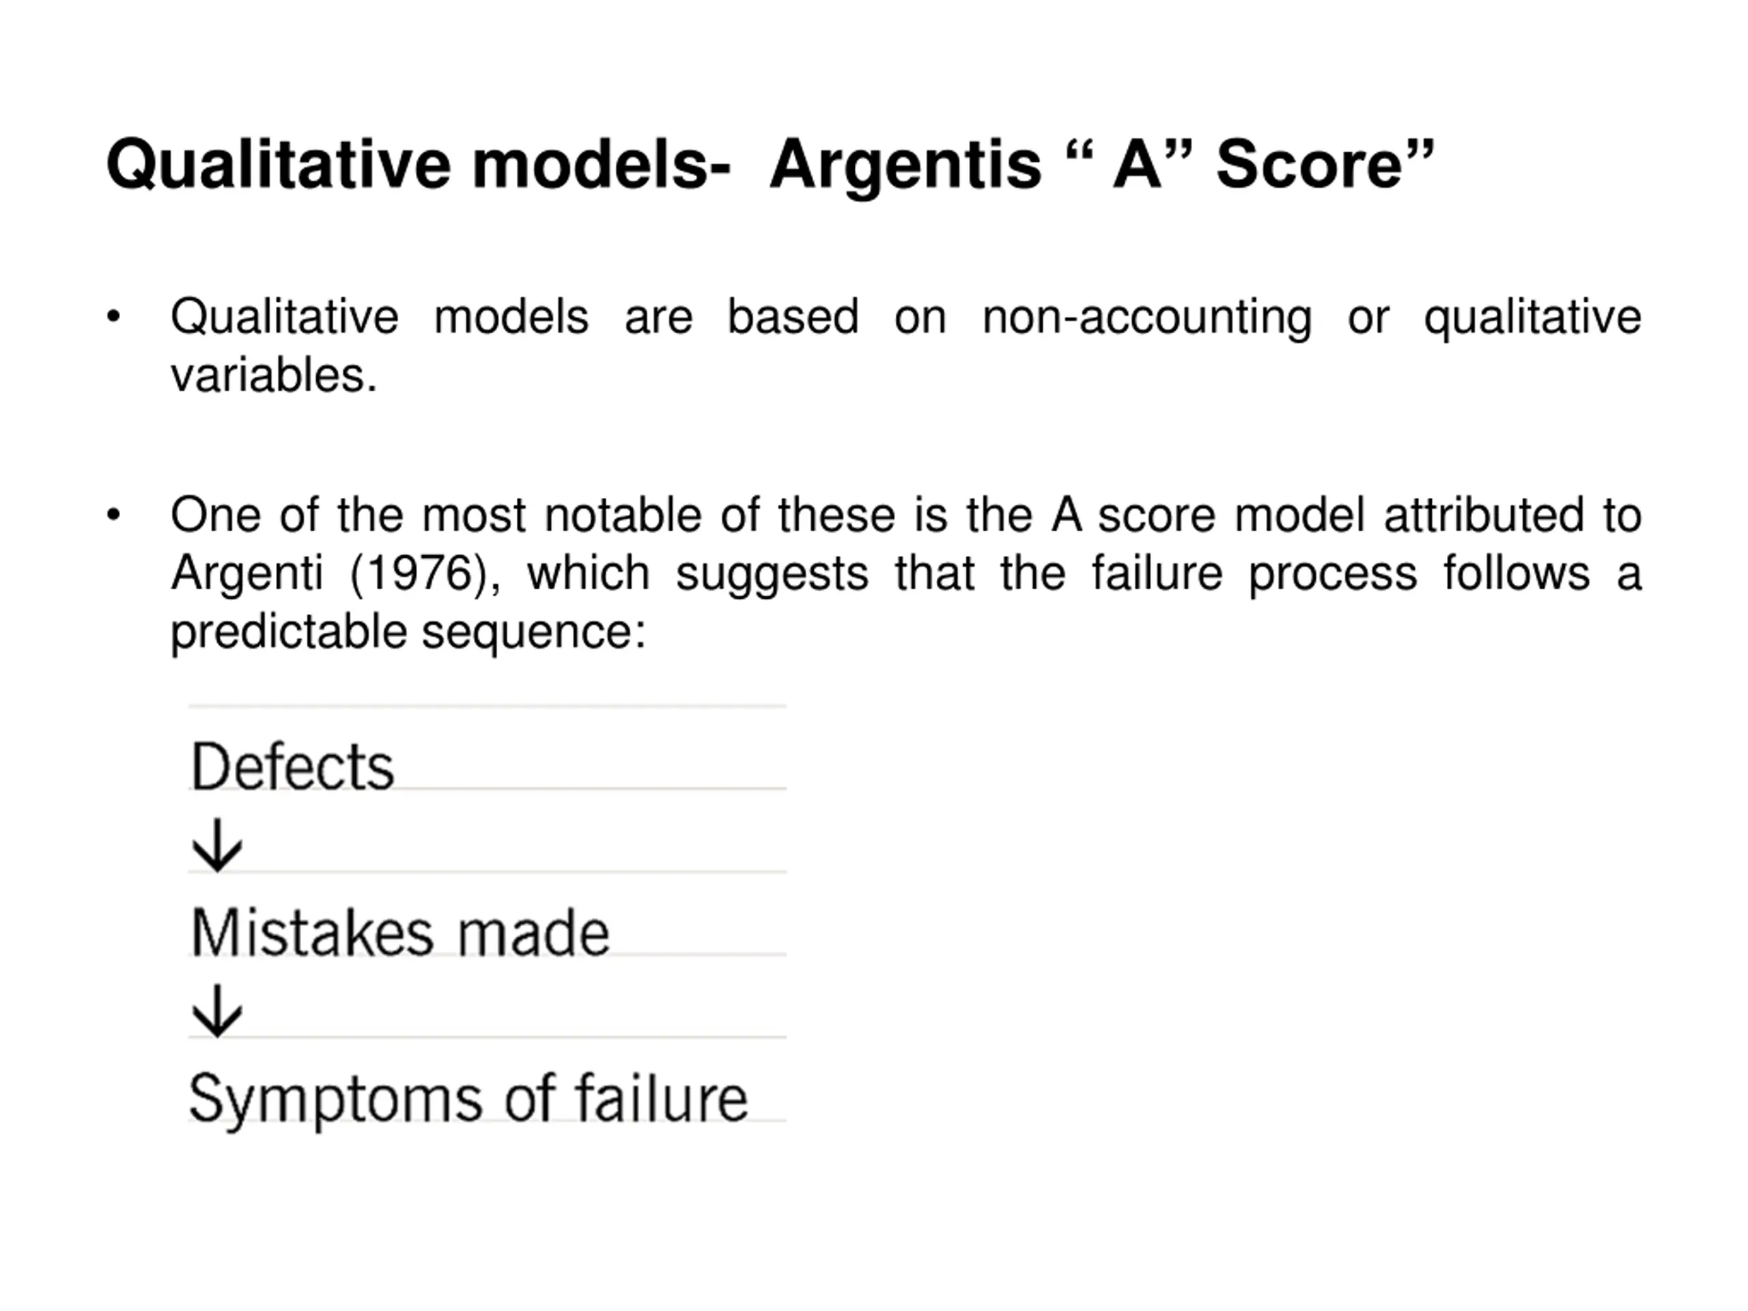The image size is (1748, 1311).
Task: Click 'Mistakes made' text in diagram
Action: tap(400, 933)
